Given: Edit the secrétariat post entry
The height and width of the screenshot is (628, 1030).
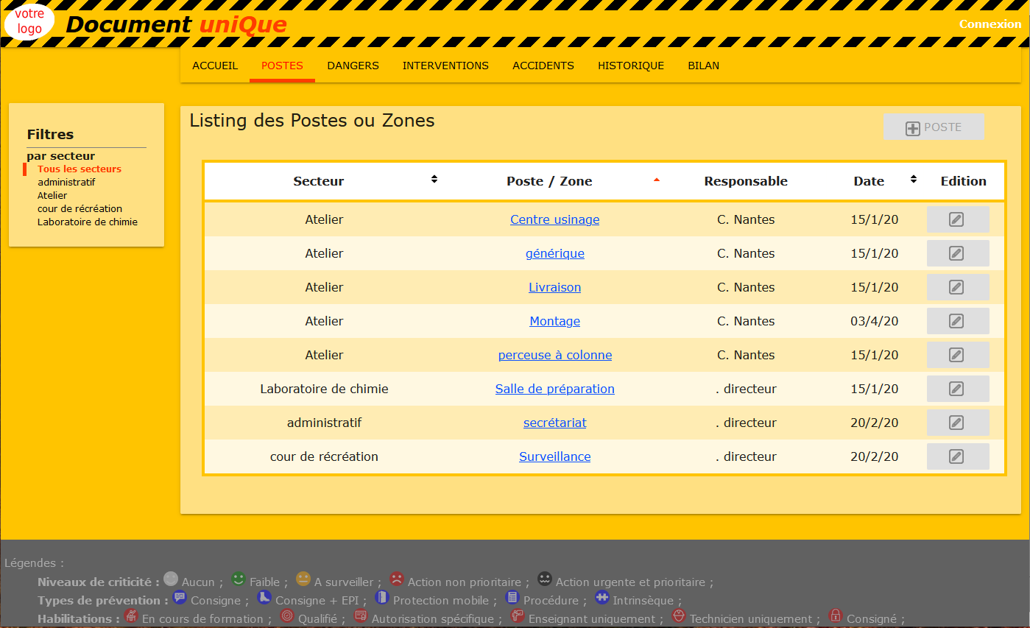Looking at the screenshot, I should (956, 423).
